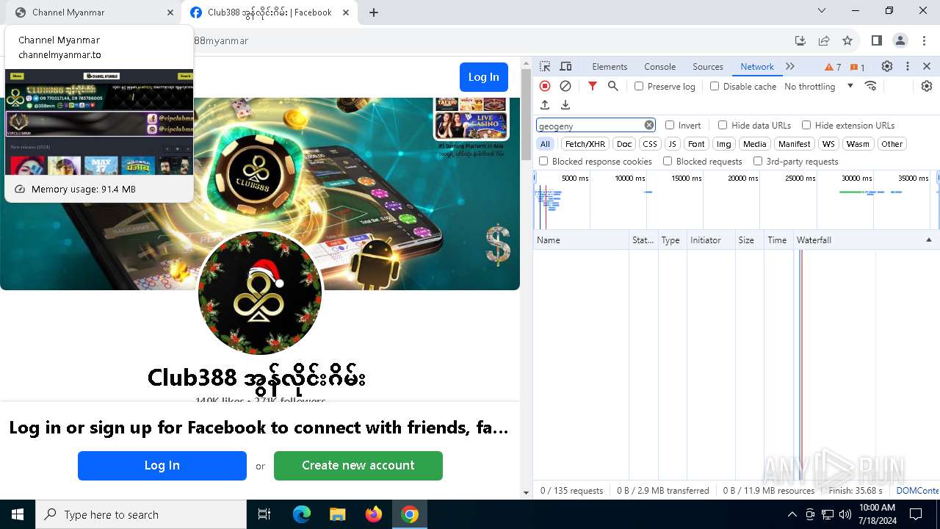Open Task View on taskbar

click(x=264, y=514)
